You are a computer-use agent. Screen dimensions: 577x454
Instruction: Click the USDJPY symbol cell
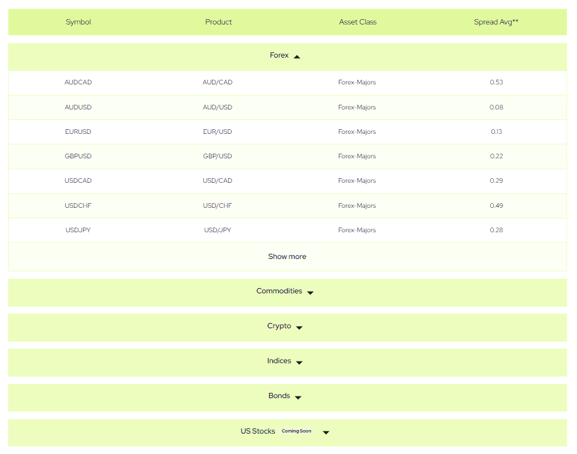pos(78,230)
